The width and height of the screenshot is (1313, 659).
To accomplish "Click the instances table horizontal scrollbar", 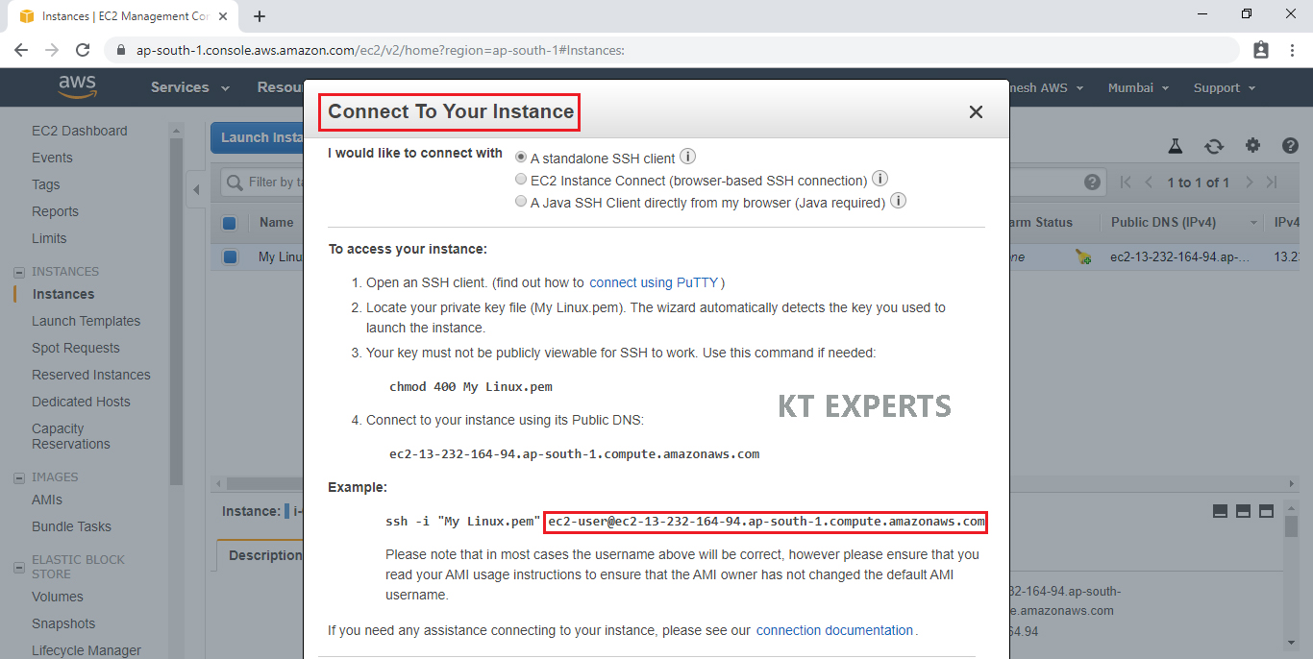I will click(266, 483).
